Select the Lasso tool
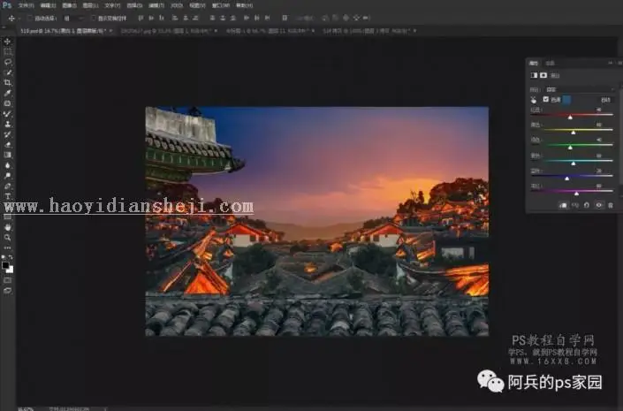Image resolution: width=623 pixels, height=411 pixels. tap(7, 62)
